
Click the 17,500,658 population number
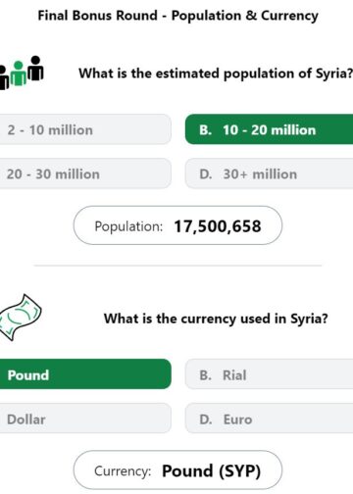click(218, 226)
